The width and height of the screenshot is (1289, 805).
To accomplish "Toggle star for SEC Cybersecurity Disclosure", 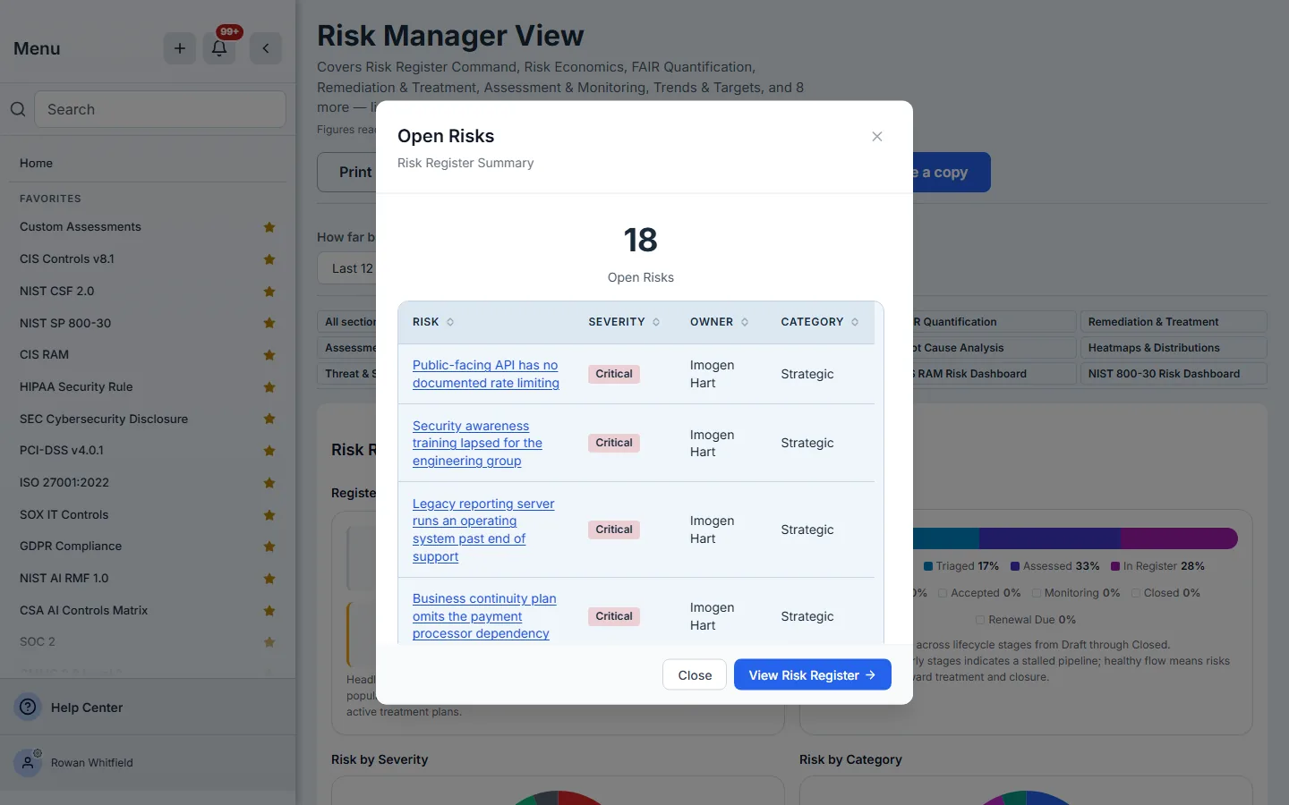I will click(269, 419).
